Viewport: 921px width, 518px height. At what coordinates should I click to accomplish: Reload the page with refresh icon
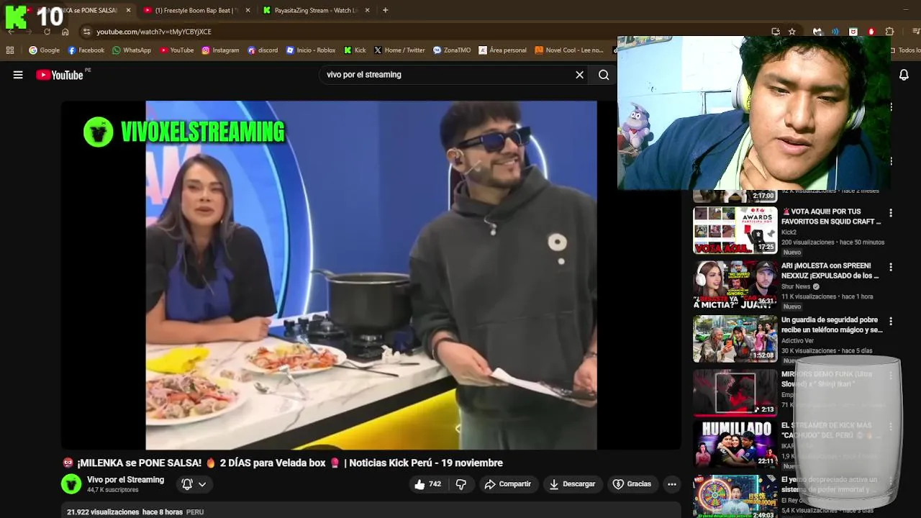(47, 32)
